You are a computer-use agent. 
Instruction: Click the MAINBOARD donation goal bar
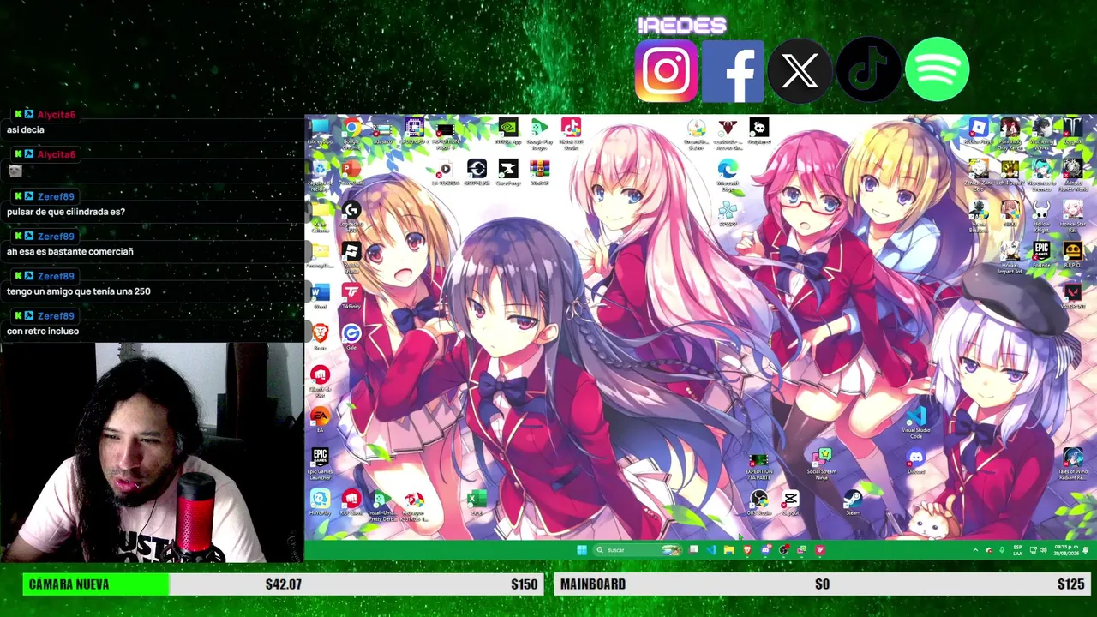[x=823, y=584]
